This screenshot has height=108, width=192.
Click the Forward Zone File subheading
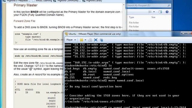pyautogui.click(x=24, y=21)
